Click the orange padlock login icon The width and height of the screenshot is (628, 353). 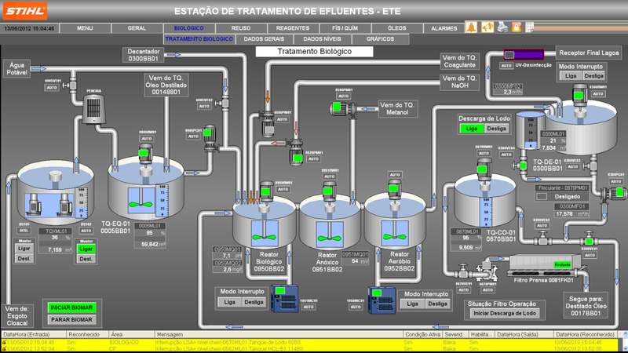point(517,27)
